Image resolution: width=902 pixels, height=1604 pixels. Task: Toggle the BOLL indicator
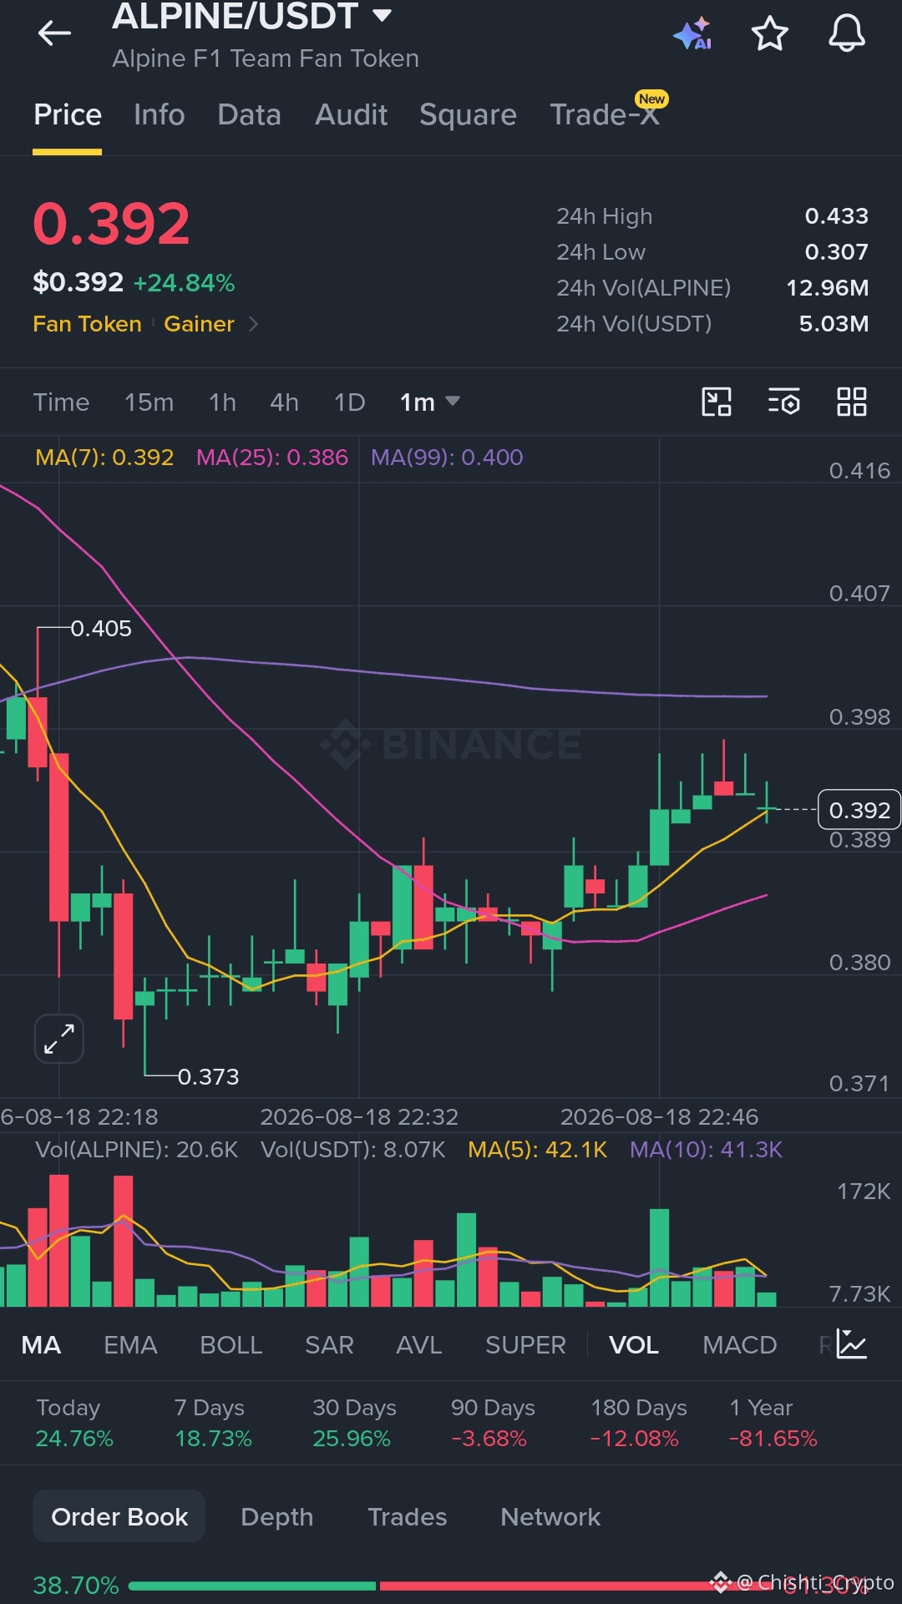[x=231, y=1344]
